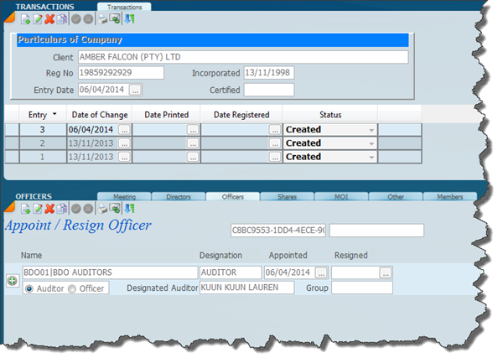The image size is (503, 363).
Task: Click Print icon in Transactions toolbar
Action: tap(101, 18)
